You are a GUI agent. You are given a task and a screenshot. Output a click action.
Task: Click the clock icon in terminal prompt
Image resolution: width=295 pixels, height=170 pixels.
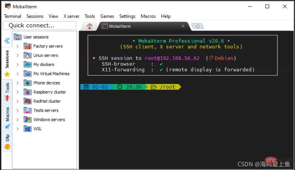[120, 87]
